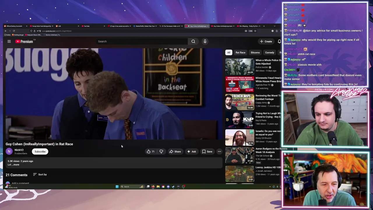Open the Corey Gil-Shuster Israelis video thumbnail
Screen dimensions: 373x210
(240, 137)
